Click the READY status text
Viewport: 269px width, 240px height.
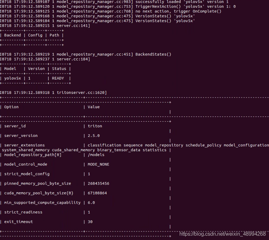pyautogui.click(x=58, y=78)
